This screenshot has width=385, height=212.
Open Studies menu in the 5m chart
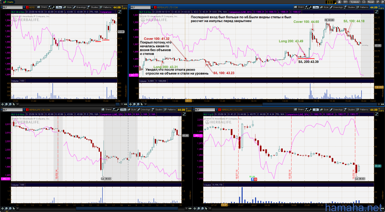click(93, 7)
